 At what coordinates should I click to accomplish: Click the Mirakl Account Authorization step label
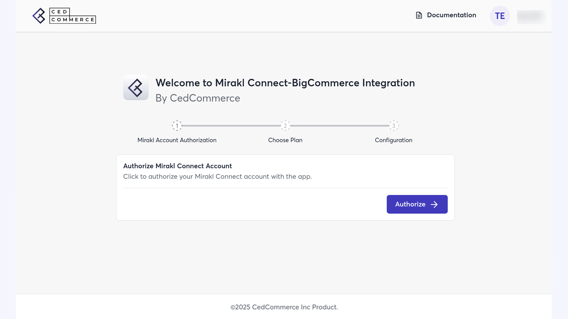[177, 140]
